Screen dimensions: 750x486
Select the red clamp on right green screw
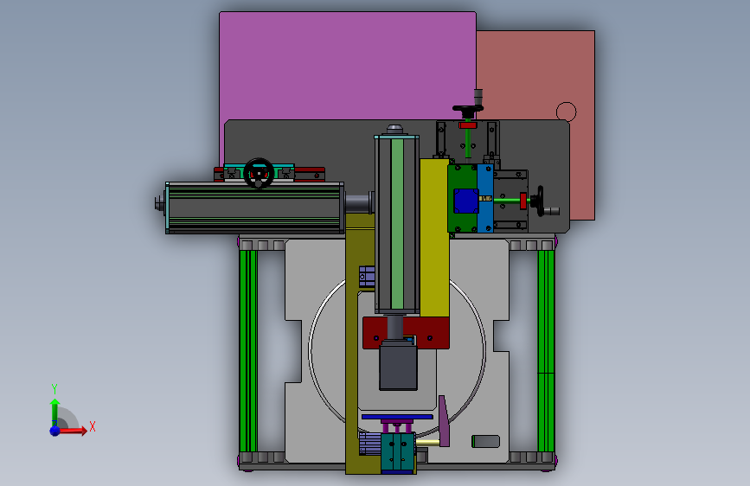(x=523, y=201)
